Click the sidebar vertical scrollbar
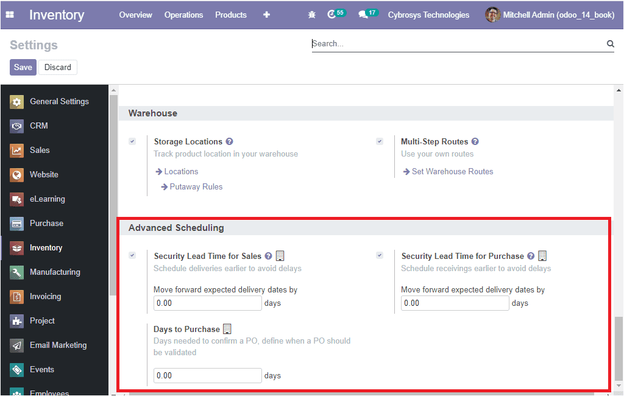Image resolution: width=624 pixels, height=396 pixels. click(x=113, y=195)
